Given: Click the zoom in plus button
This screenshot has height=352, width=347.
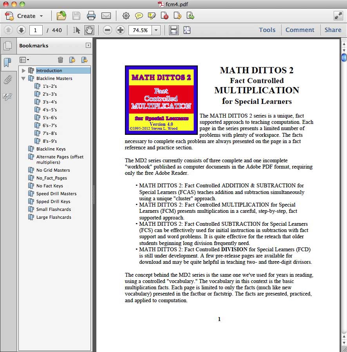Looking at the screenshot, I should point(120,30).
